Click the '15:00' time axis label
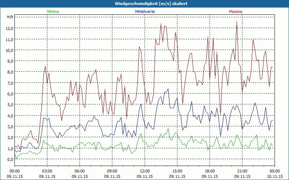 (177, 171)
